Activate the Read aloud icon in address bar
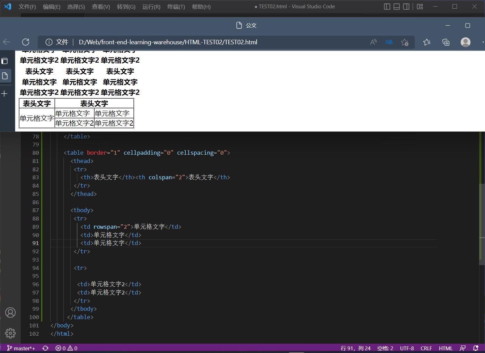 [373, 42]
